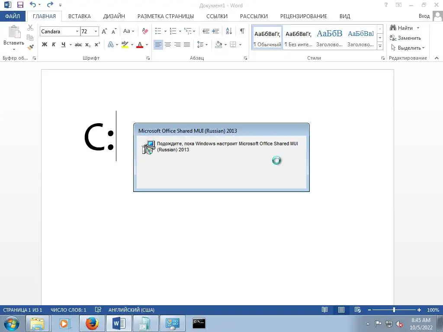Adjust the zoom slider handle
443x332 pixels.
[x=394, y=310]
